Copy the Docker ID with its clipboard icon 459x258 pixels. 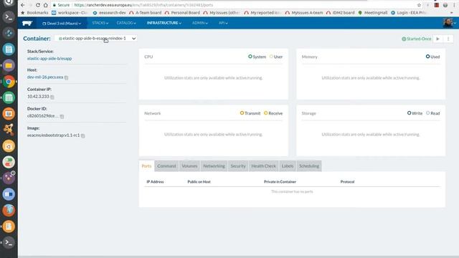[62, 116]
